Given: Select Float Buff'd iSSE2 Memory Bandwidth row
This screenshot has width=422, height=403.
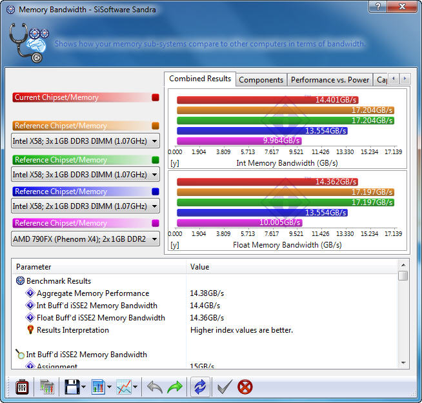Looking at the screenshot, I should tap(205, 318).
